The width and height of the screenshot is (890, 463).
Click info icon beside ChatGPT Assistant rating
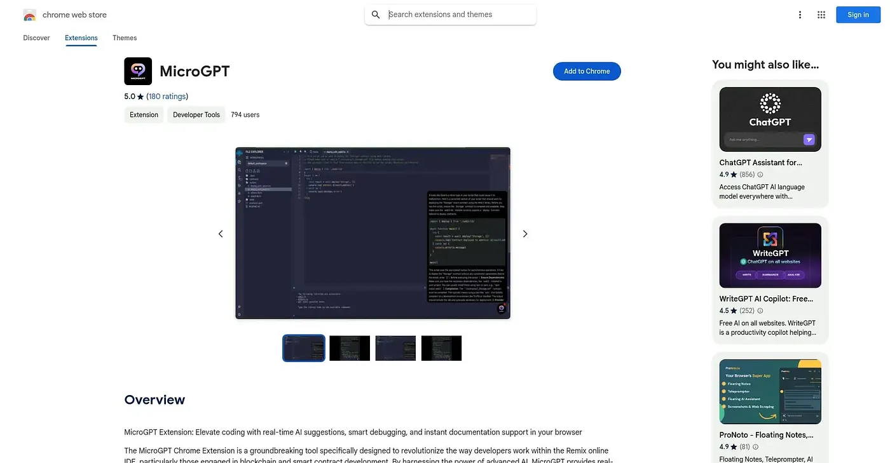coord(760,175)
